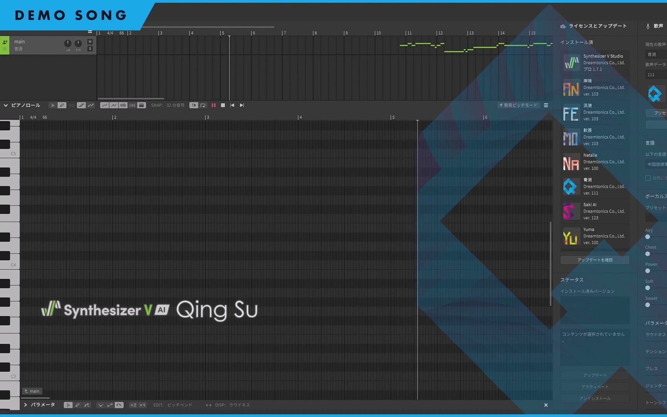Choose the downward curve shape icon

[x=100, y=405]
